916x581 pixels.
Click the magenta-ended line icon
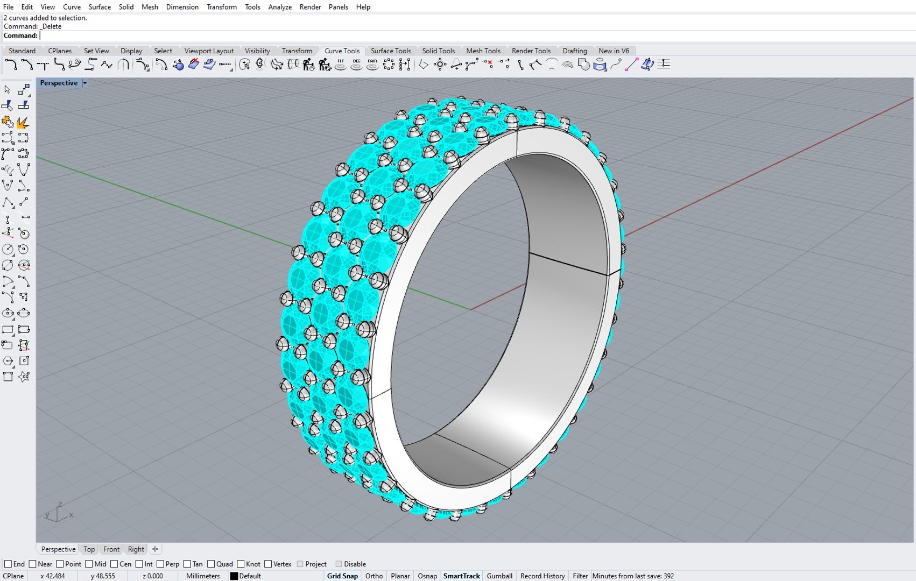coord(631,65)
